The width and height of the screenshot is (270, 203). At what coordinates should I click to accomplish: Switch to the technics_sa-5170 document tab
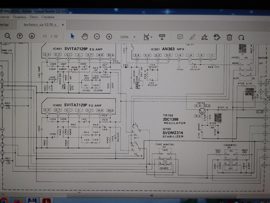tap(41, 25)
